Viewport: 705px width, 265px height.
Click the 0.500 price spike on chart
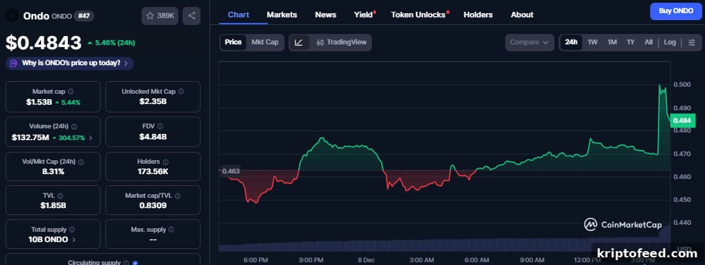[660, 85]
